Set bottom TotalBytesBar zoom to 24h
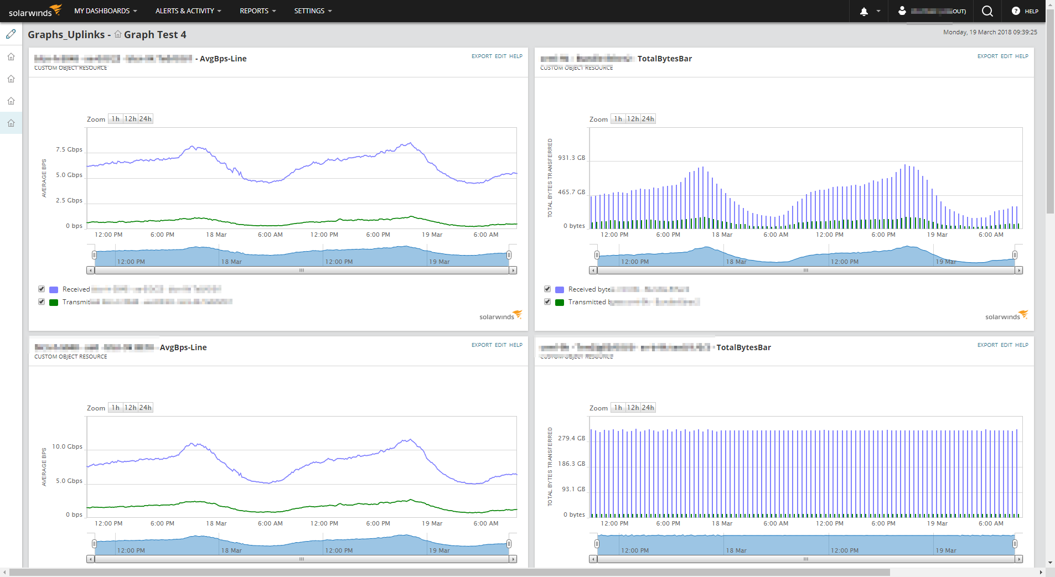The image size is (1055, 577). (x=648, y=408)
